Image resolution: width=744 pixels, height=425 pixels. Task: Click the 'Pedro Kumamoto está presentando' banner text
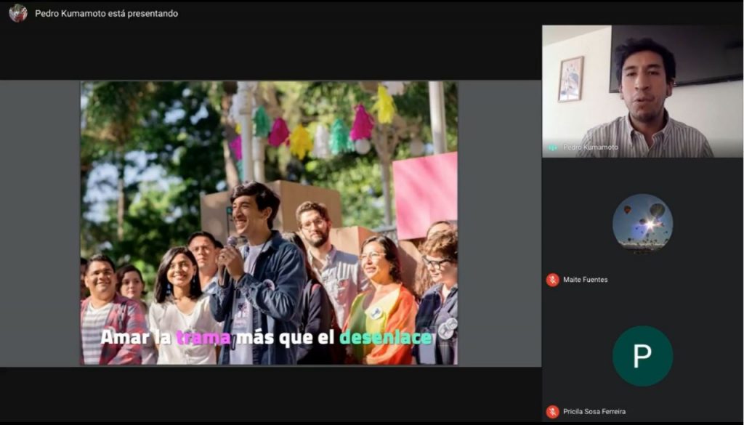(x=106, y=13)
